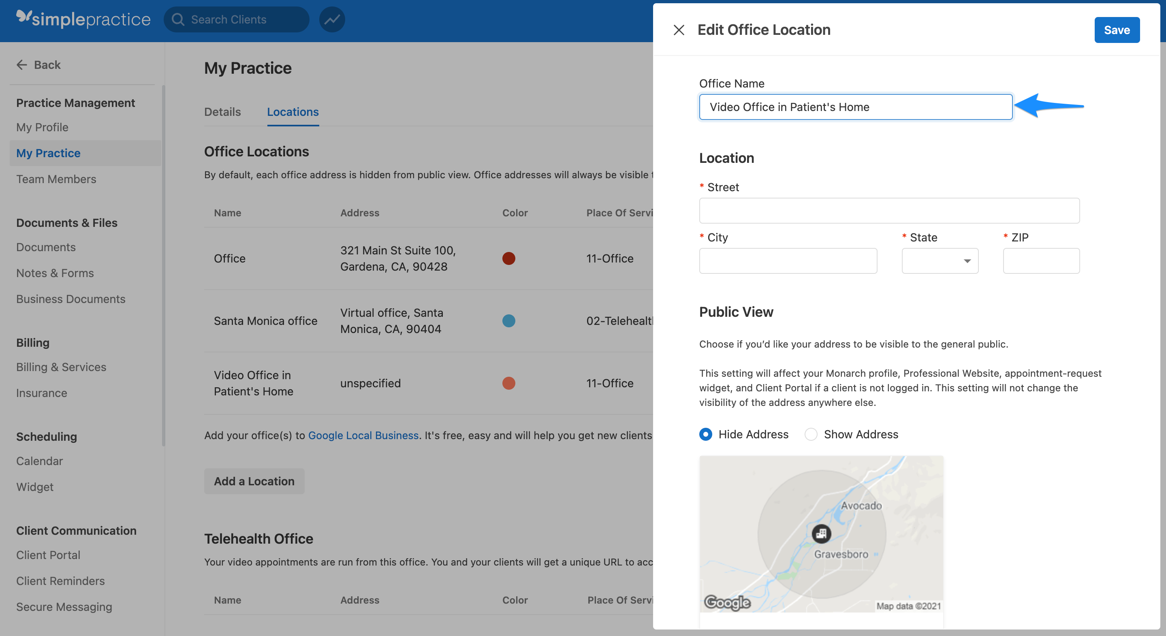Screen dimensions: 1166x636
Task: Click the map location thumbnail
Action: [x=821, y=534]
